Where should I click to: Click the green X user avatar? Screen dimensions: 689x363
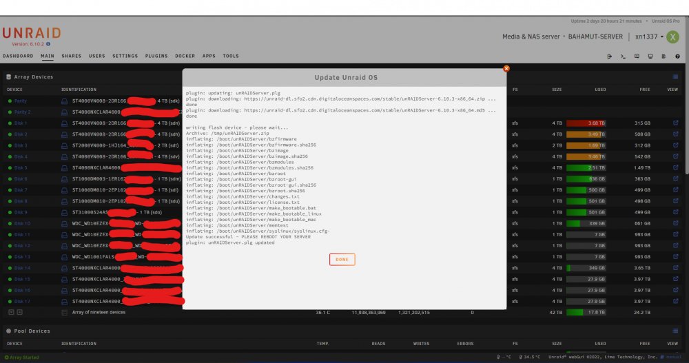(672, 37)
